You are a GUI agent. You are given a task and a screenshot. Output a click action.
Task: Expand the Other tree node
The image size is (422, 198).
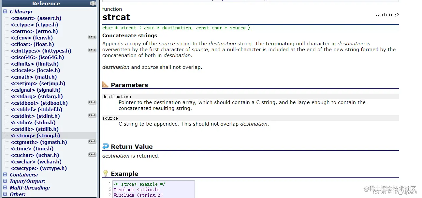click(5, 194)
